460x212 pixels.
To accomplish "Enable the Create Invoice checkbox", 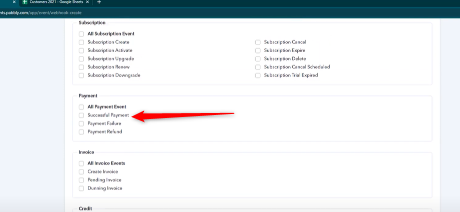I will [81, 172].
